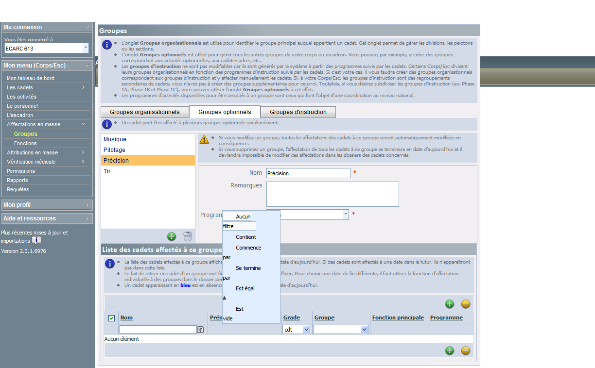Expand the Aide et ressources section
This screenshot has width=595, height=368.
(47, 218)
